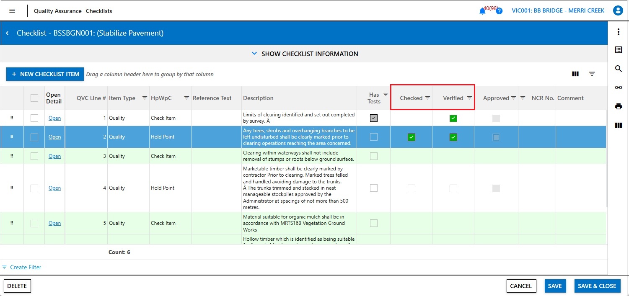The height and width of the screenshot is (296, 629).
Task: Untick the Verified checkbox for line 1
Action: point(453,118)
